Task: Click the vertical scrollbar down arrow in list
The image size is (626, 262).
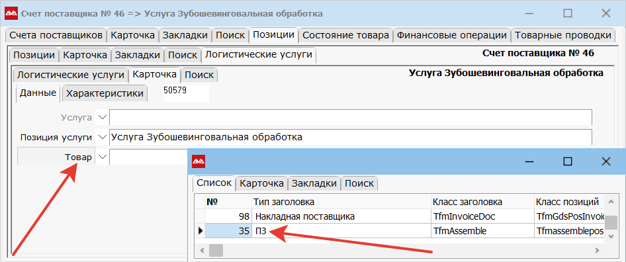Action: coord(610,236)
